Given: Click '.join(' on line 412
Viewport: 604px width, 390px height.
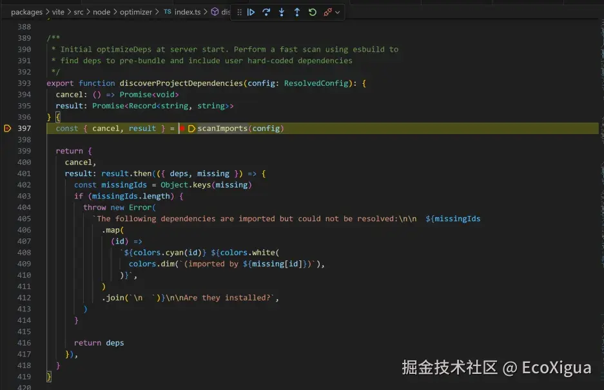Looking at the screenshot, I should pos(115,298).
